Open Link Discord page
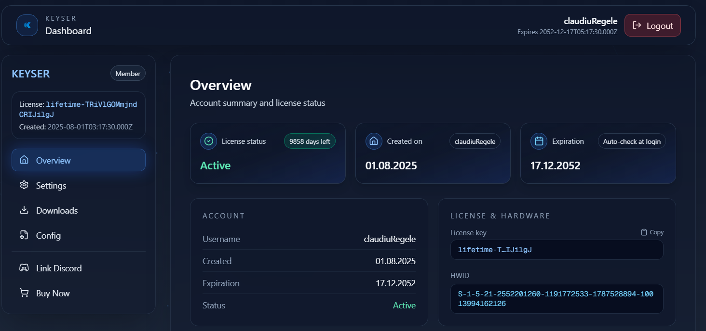The width and height of the screenshot is (706, 331). pyautogui.click(x=79, y=268)
